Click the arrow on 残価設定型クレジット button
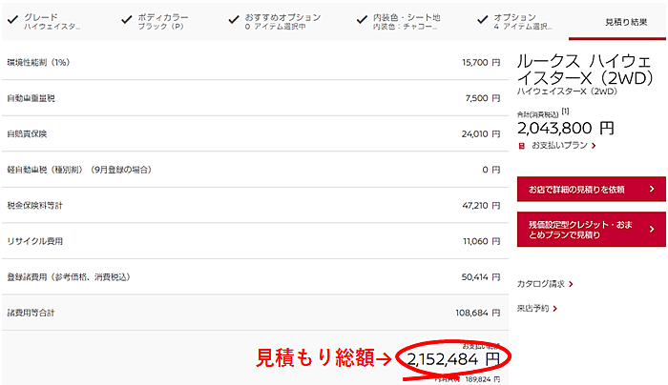 [651, 228]
